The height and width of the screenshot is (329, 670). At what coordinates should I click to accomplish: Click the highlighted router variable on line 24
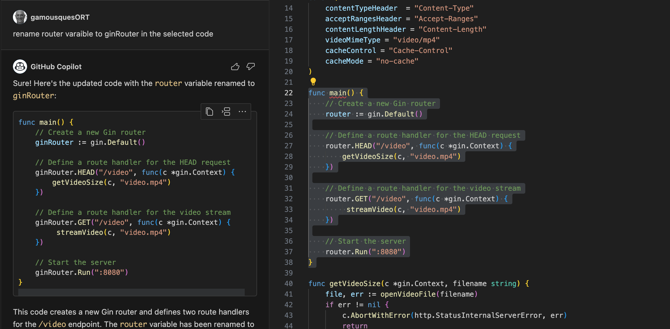[338, 114]
